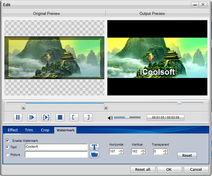Mute audio using the speaker icon

point(110,118)
